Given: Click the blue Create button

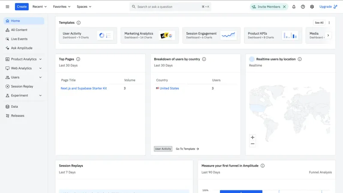Looking at the screenshot, I should click(x=22, y=6).
